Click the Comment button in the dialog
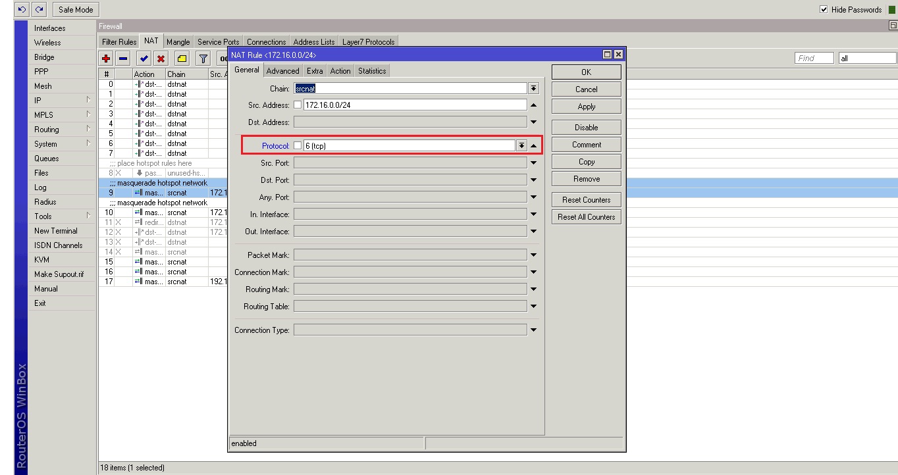The width and height of the screenshot is (898, 475). [586, 145]
